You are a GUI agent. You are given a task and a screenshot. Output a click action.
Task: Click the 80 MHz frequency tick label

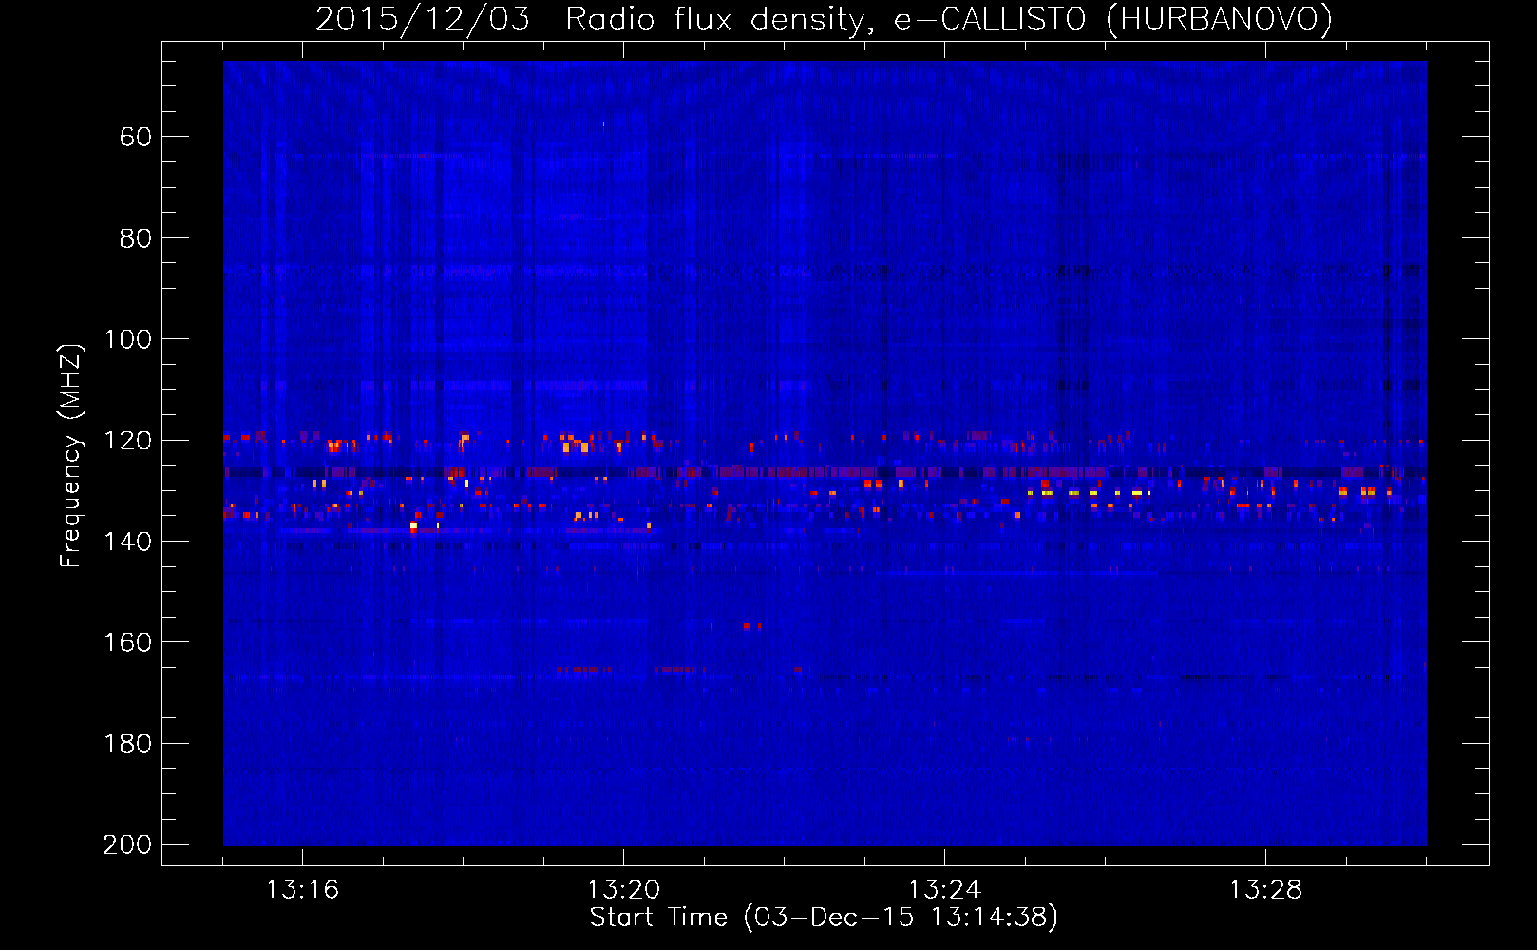point(136,238)
